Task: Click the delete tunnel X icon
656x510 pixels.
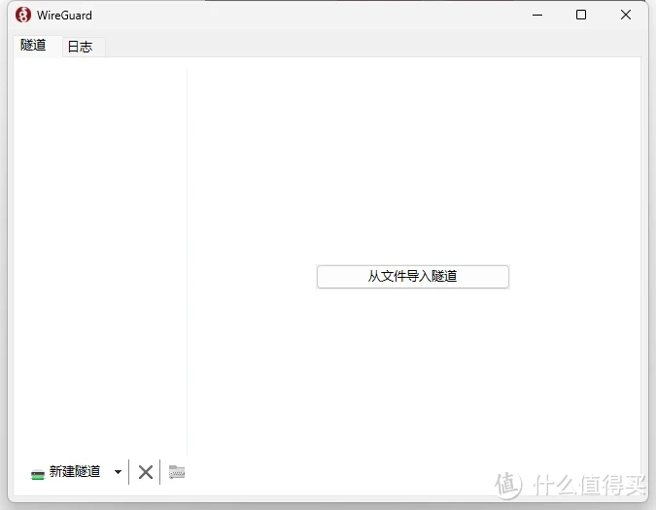Action: [x=145, y=472]
